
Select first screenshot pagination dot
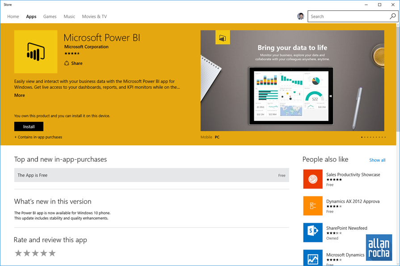click(x=362, y=137)
